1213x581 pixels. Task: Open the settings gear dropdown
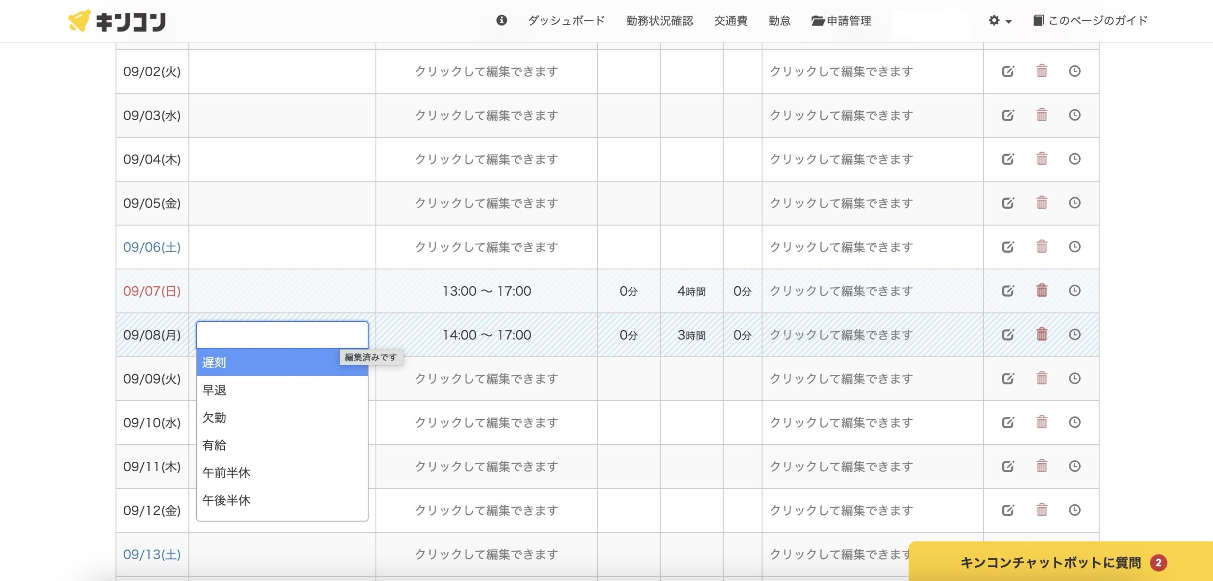click(999, 21)
